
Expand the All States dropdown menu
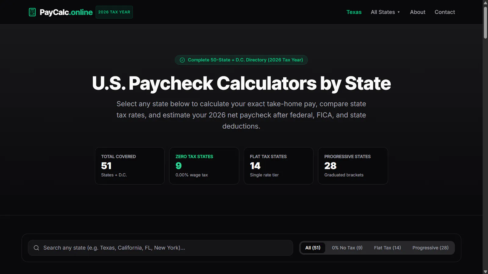(x=385, y=12)
